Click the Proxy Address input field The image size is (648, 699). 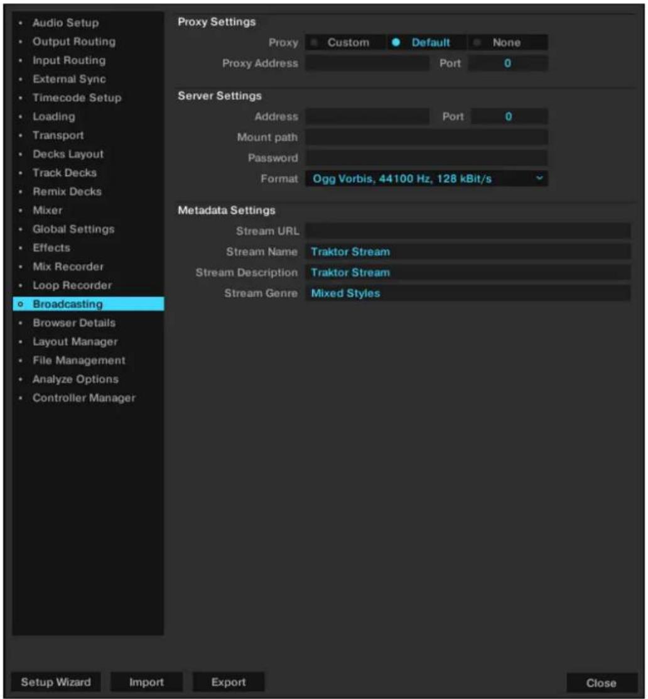click(x=367, y=63)
